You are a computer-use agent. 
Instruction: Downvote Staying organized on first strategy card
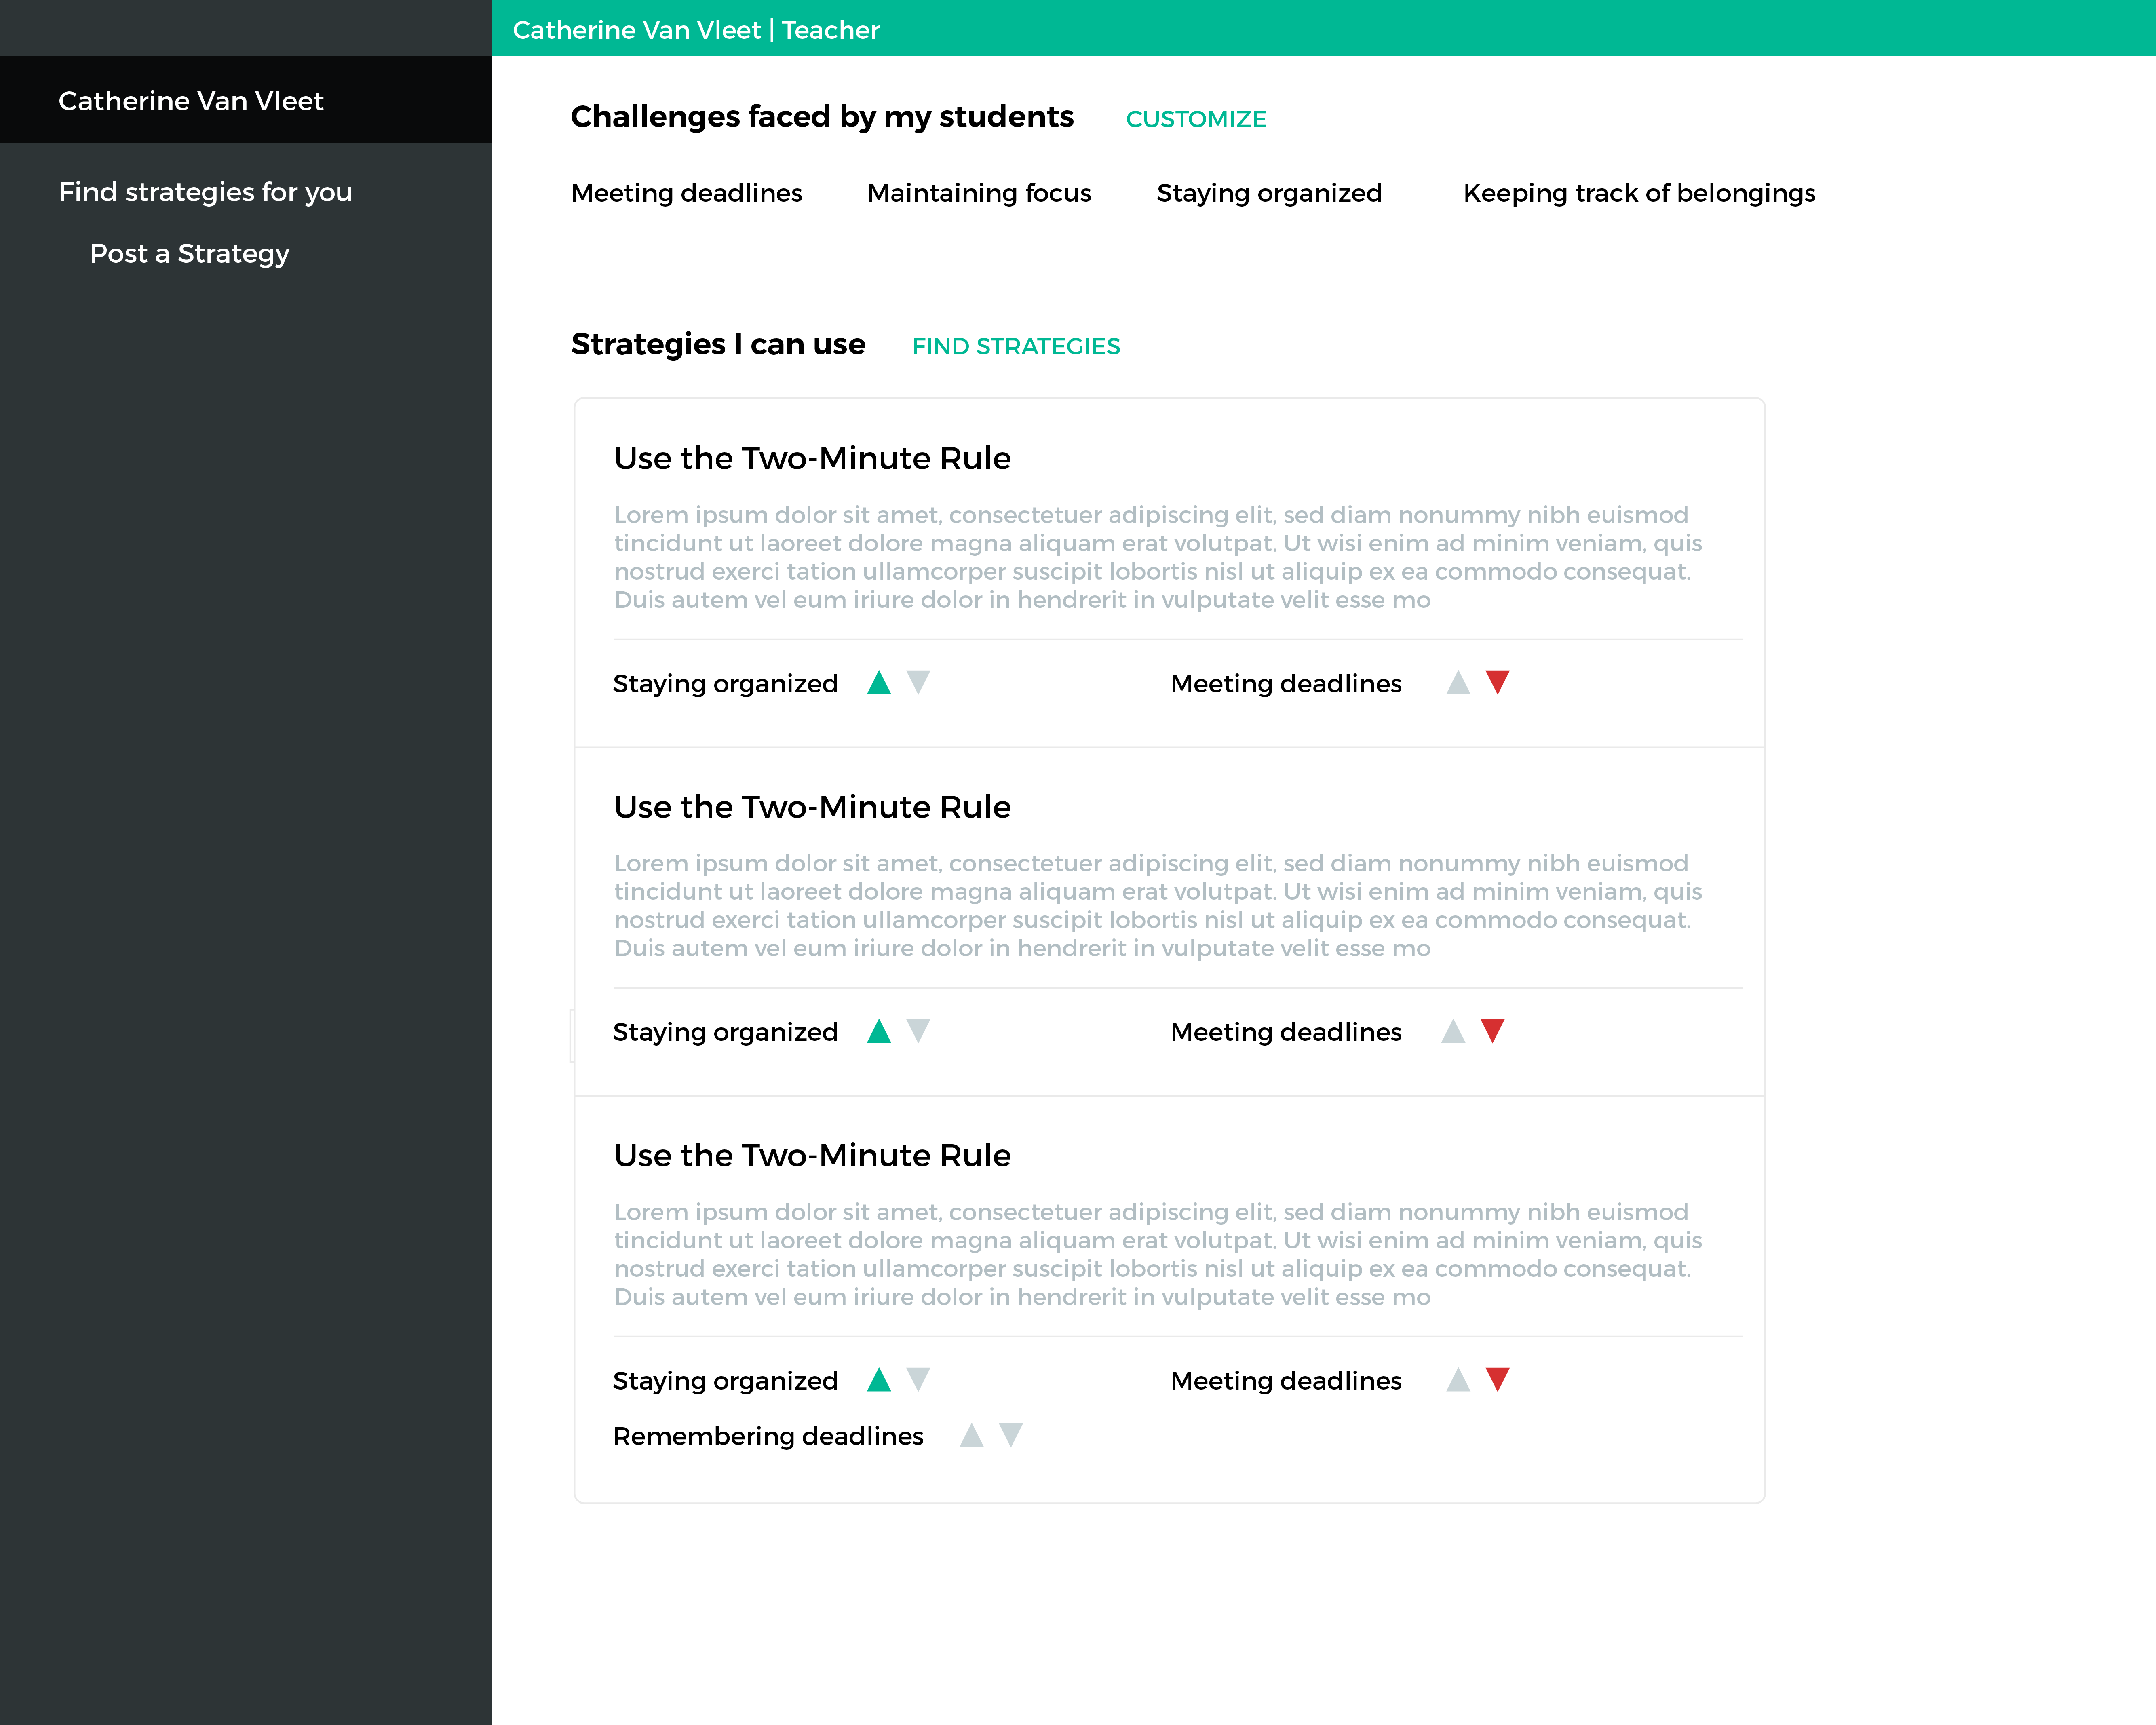(x=918, y=683)
